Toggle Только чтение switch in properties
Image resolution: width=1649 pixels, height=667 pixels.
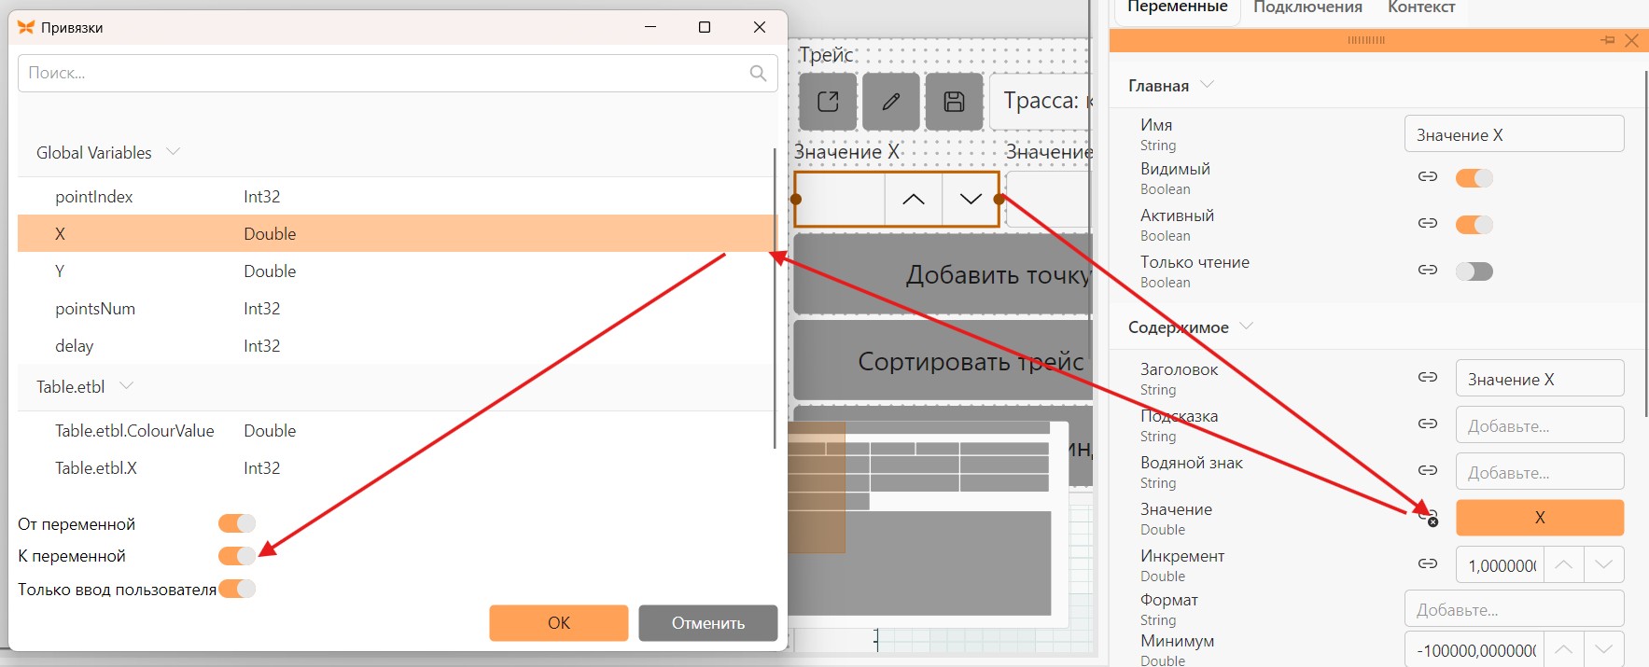1474,271
